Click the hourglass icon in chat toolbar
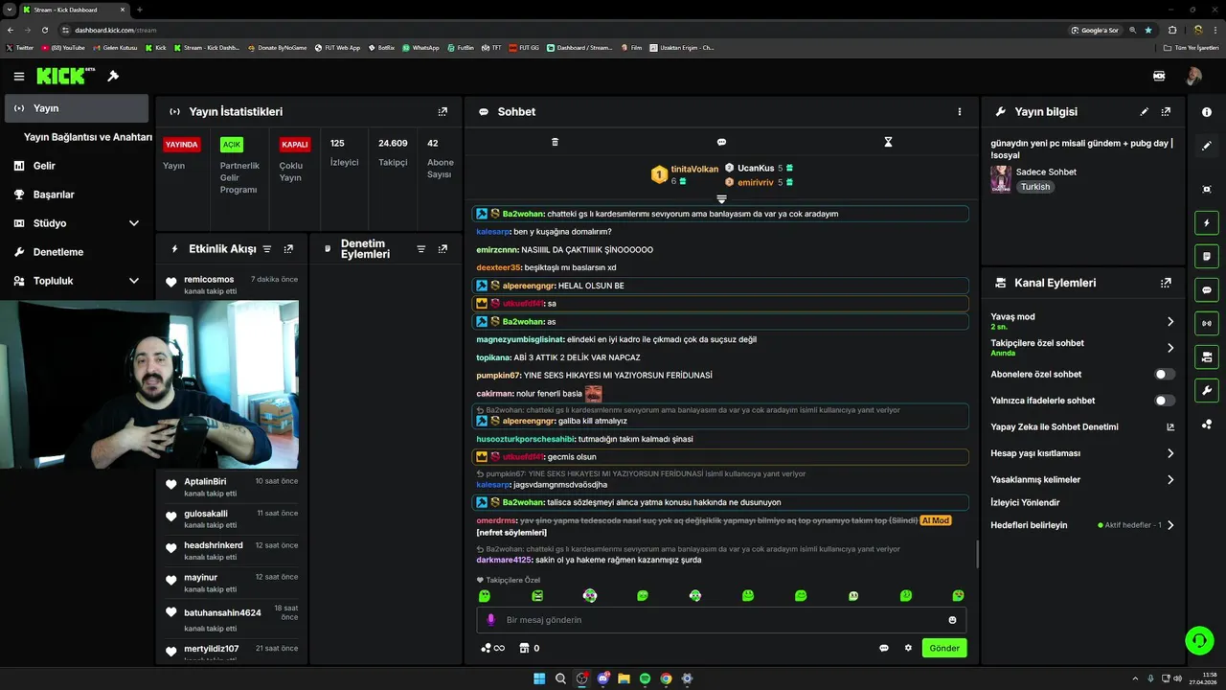 pyautogui.click(x=888, y=142)
